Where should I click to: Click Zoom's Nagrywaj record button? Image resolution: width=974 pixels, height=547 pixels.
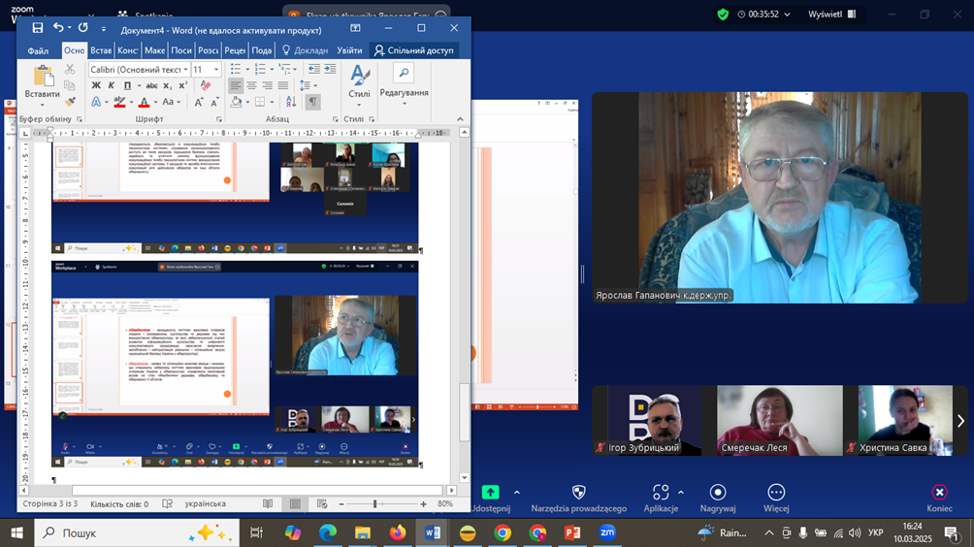[x=718, y=499]
